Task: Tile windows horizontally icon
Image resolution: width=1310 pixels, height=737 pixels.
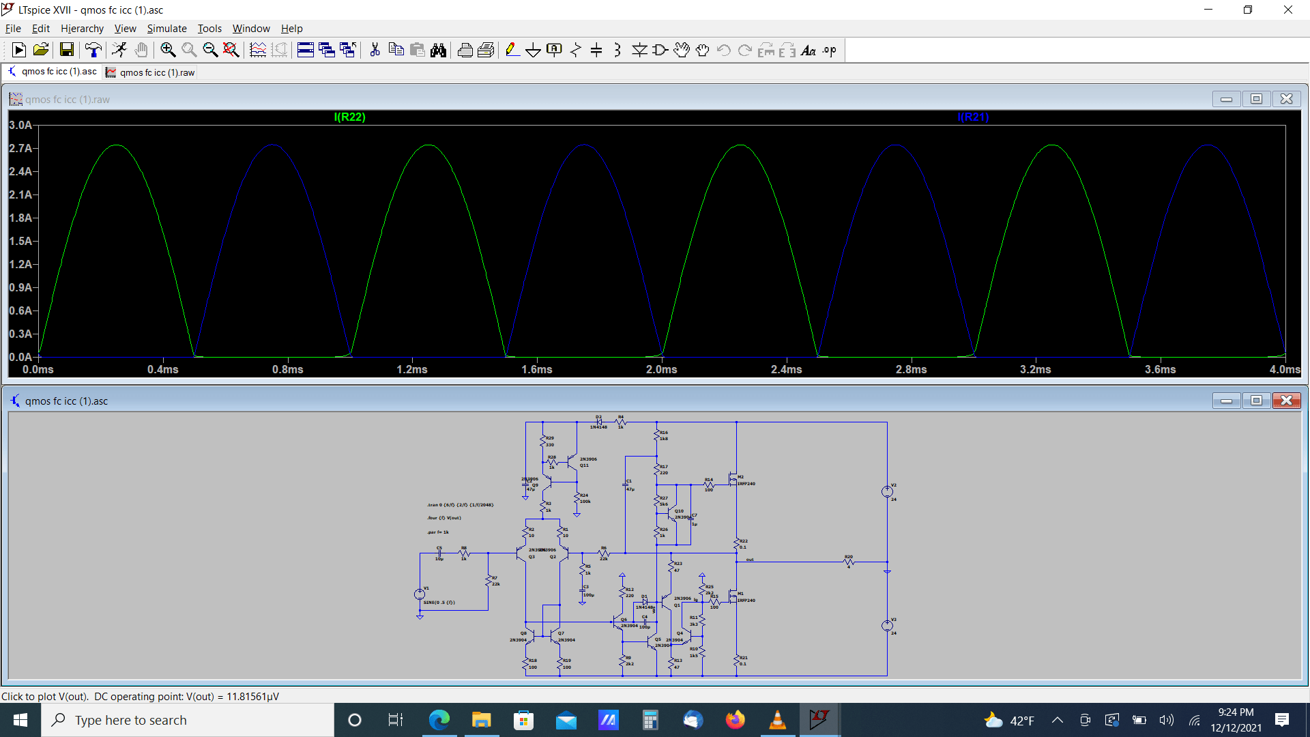Action: coord(305,50)
